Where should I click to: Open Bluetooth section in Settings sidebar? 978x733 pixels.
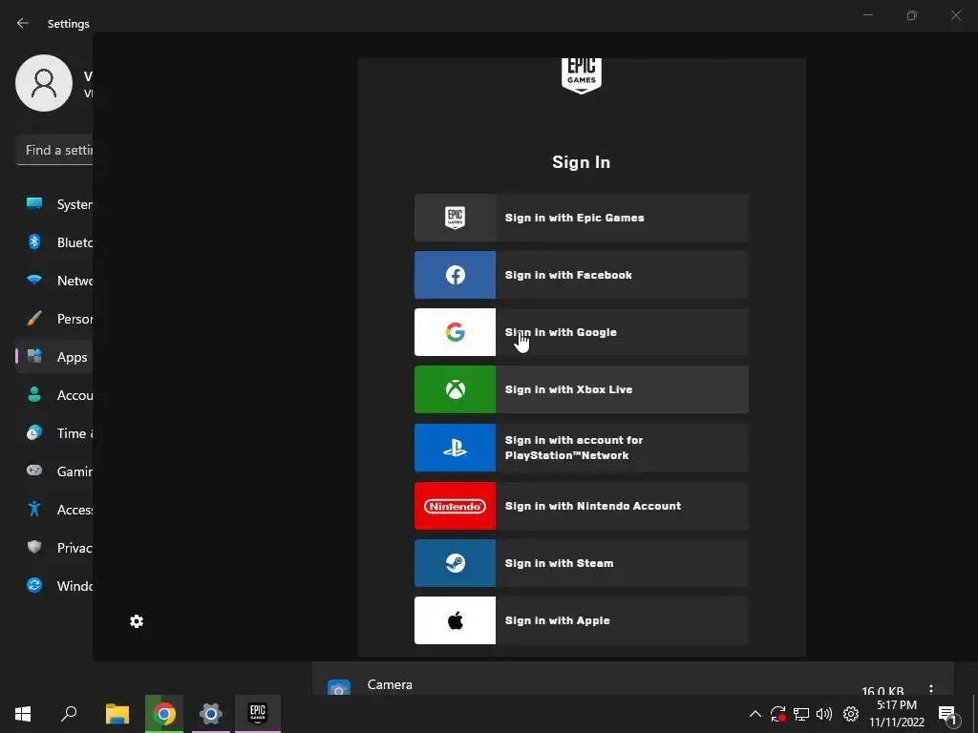click(x=54, y=242)
